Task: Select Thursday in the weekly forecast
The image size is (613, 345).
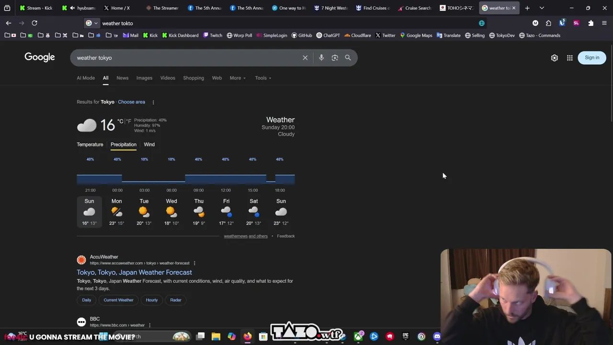Action: click(199, 211)
